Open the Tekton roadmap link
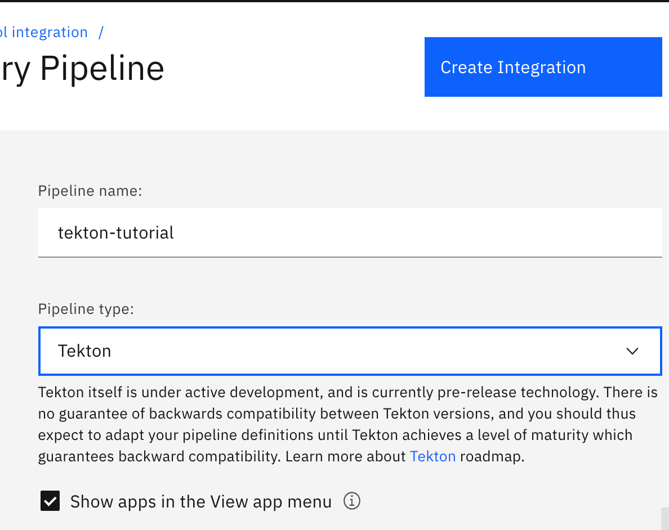The image size is (669, 530). coord(432,456)
